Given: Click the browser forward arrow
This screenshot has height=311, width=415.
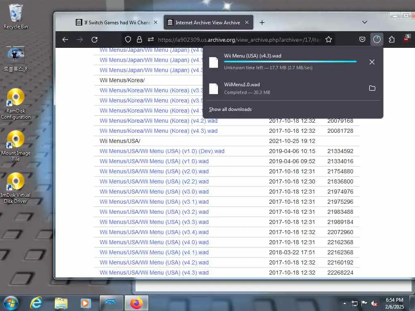Looking at the screenshot, I should click(x=80, y=40).
